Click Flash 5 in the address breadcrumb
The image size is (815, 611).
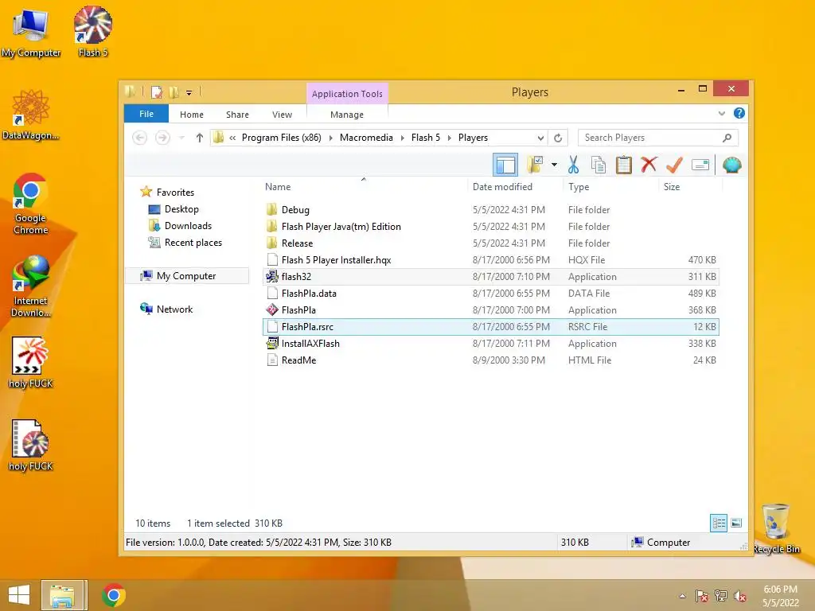click(x=425, y=138)
